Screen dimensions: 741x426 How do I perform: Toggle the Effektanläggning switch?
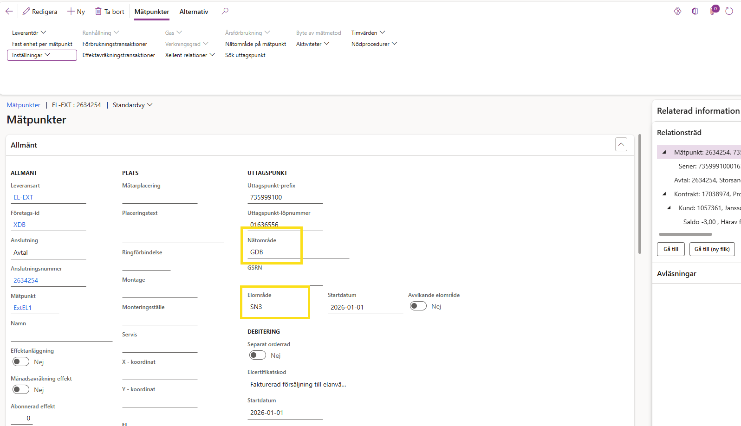(21, 362)
